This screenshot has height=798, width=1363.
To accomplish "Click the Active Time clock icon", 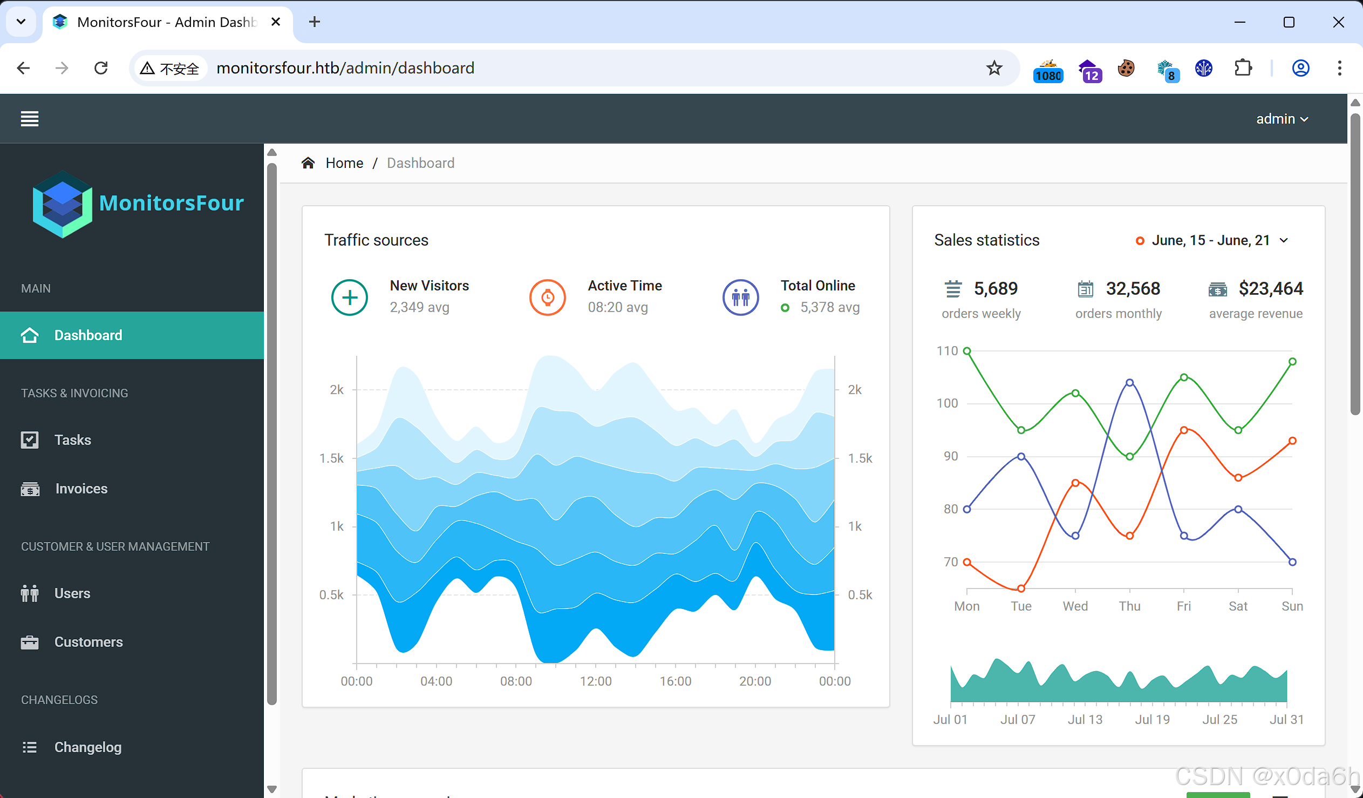I will pyautogui.click(x=547, y=297).
